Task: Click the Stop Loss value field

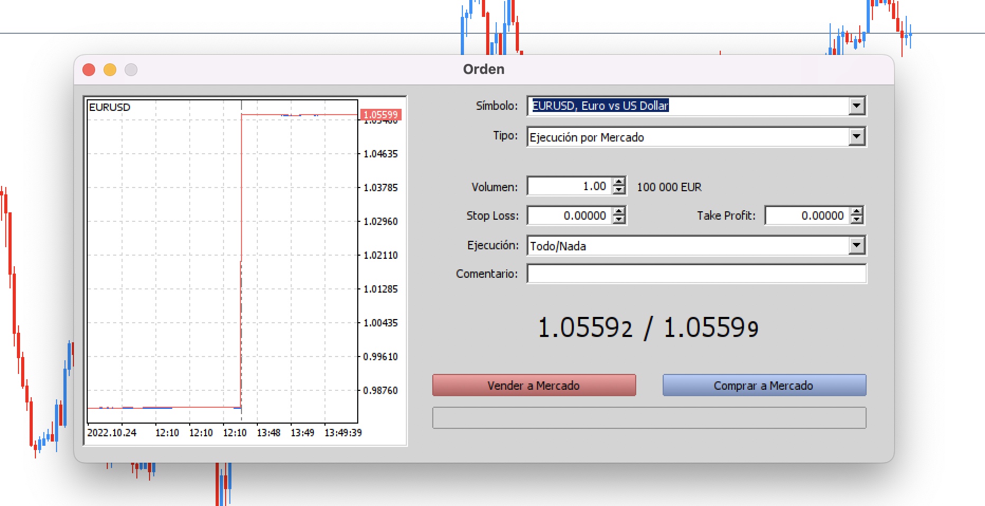Action: pyautogui.click(x=570, y=215)
